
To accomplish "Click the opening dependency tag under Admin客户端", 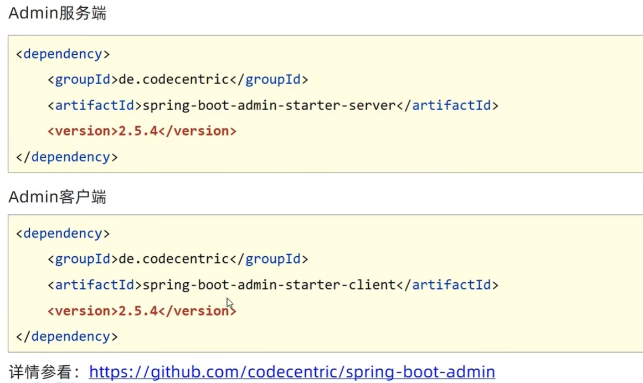I will point(63,234).
